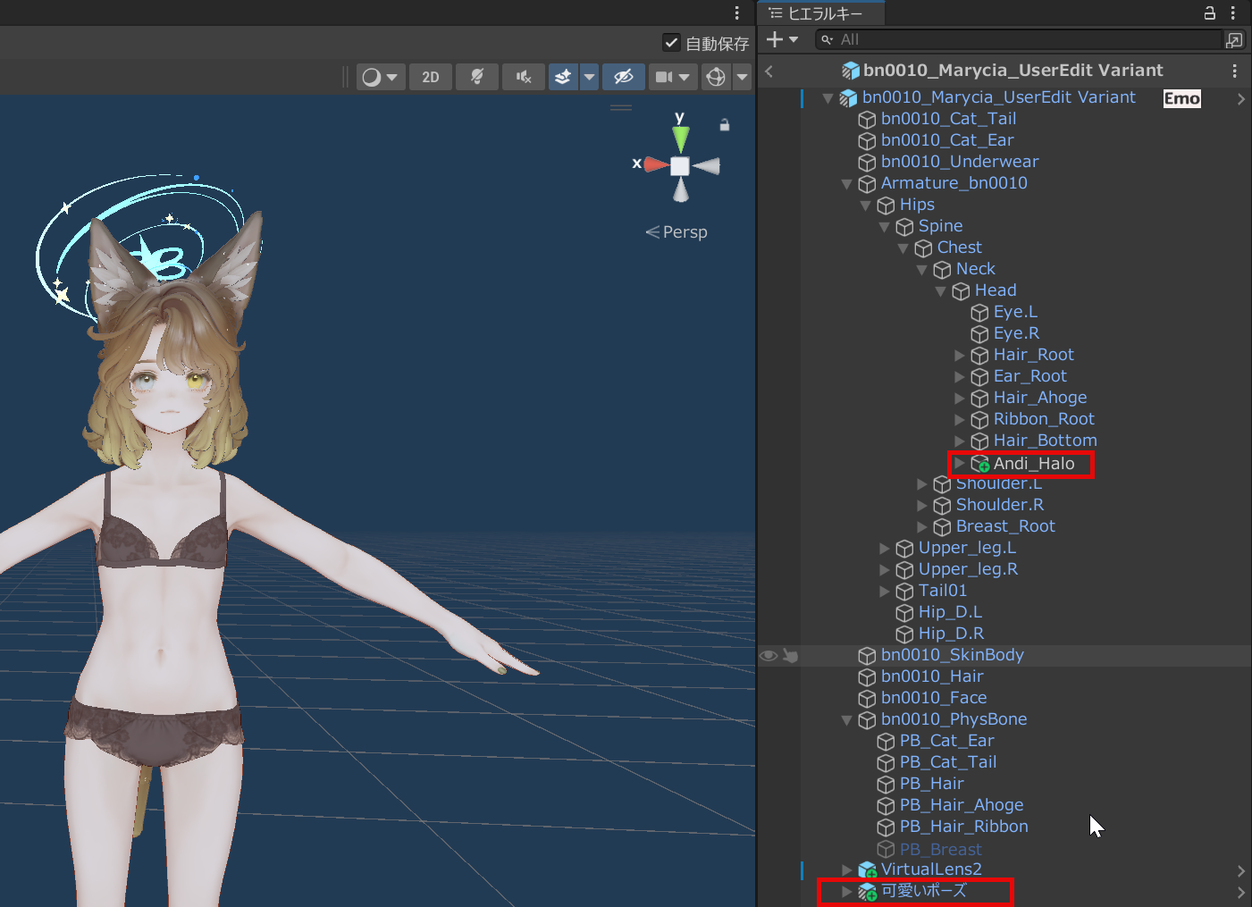Collapse the Head bone node
Viewport: 1252px width, 907px height.
pos(940,291)
